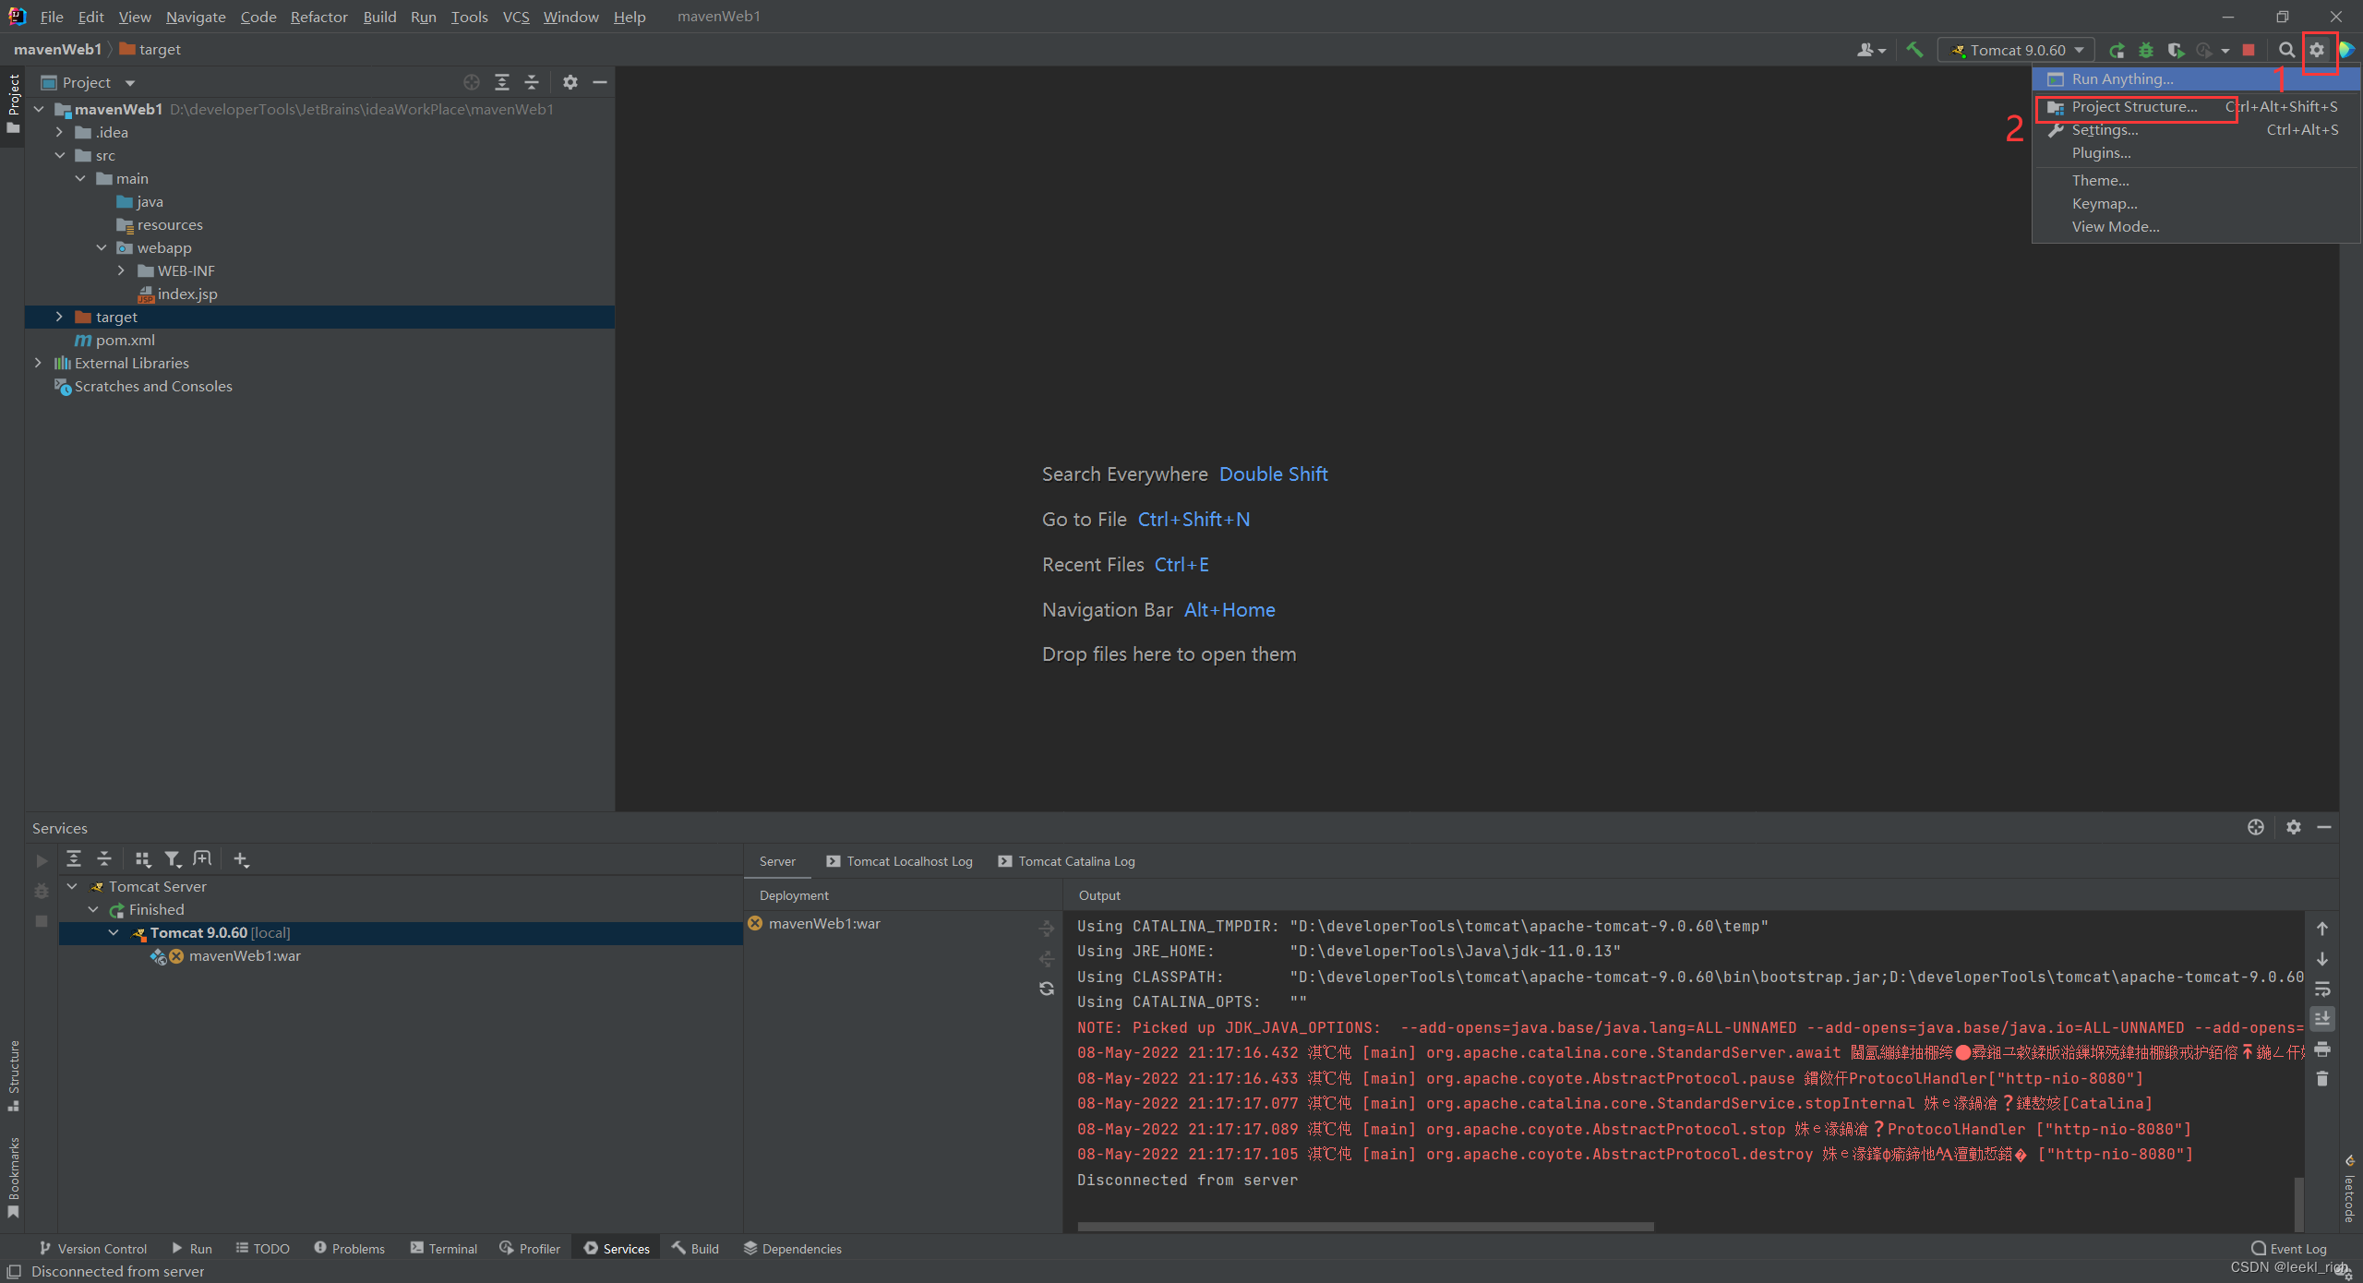Select Settings... from gear menu
The width and height of the screenshot is (2363, 1283).
2196,129
